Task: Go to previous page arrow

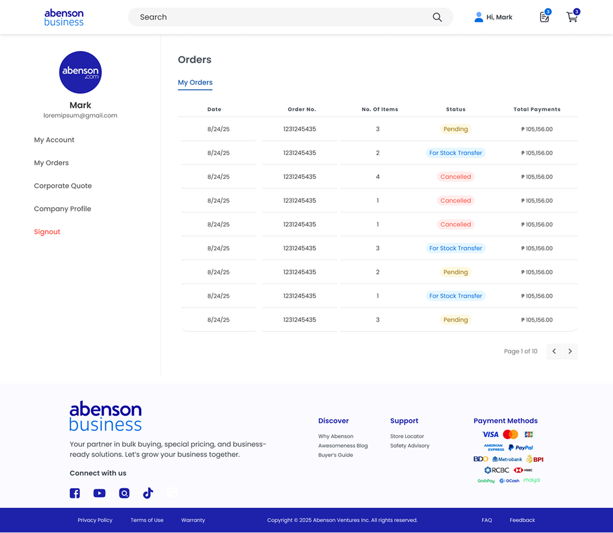Action: pos(554,351)
